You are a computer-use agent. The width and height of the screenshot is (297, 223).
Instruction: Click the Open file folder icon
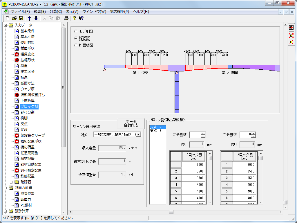[14, 18]
